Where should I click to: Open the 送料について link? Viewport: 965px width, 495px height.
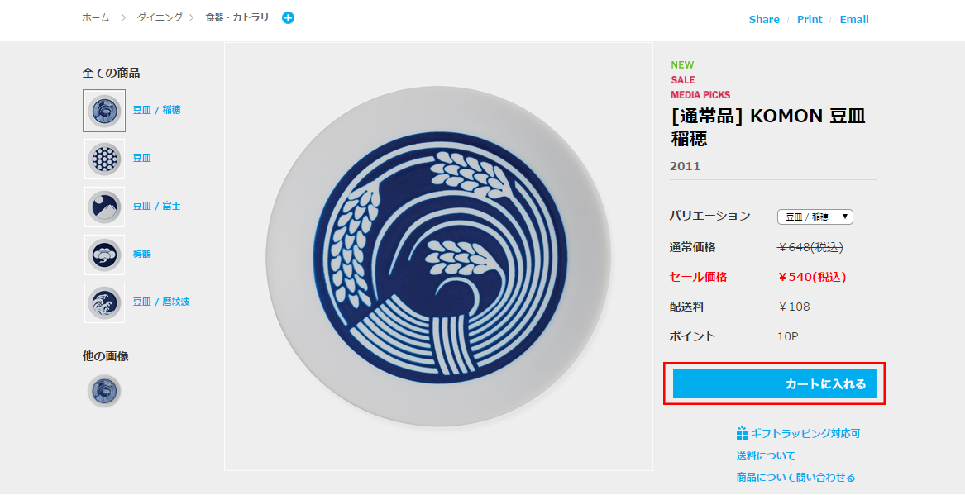pyautogui.click(x=766, y=455)
